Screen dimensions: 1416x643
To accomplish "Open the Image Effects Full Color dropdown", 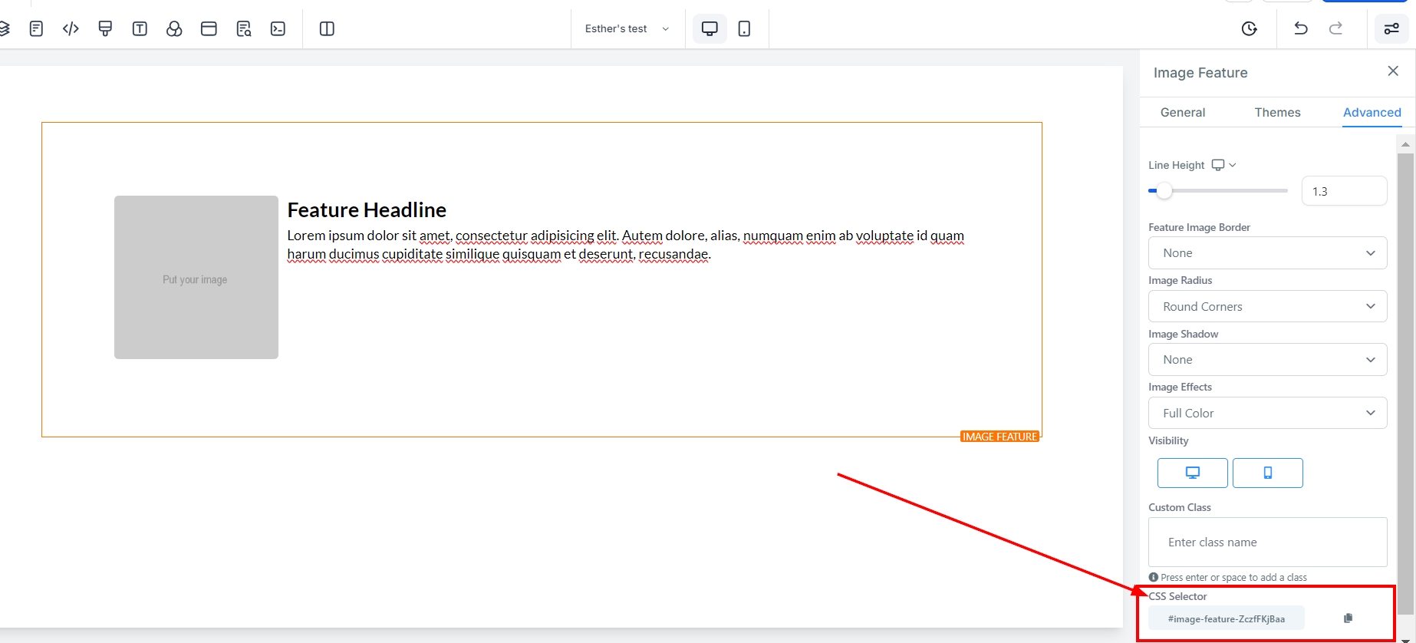I will pyautogui.click(x=1267, y=414).
